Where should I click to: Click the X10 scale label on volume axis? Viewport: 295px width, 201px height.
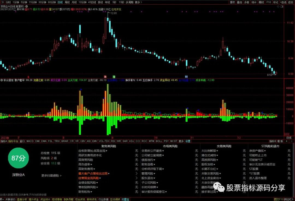point(286,134)
